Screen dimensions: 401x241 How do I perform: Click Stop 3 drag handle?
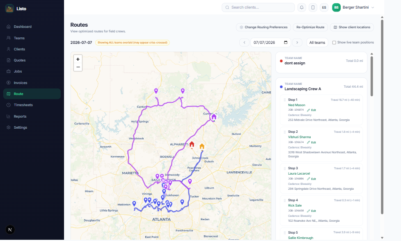(x=284, y=168)
